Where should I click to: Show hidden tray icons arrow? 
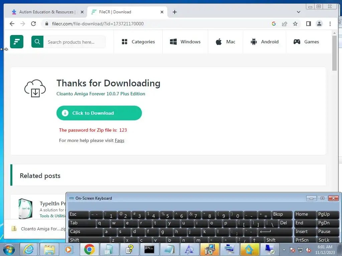tap(284, 250)
